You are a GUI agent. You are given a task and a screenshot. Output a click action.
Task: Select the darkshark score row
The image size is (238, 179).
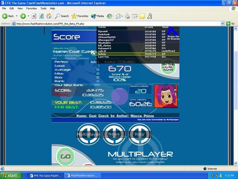[138, 34]
